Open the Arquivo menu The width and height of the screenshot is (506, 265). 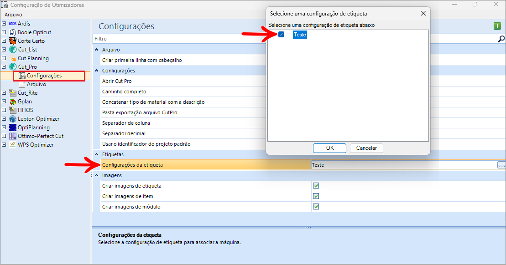coord(13,15)
